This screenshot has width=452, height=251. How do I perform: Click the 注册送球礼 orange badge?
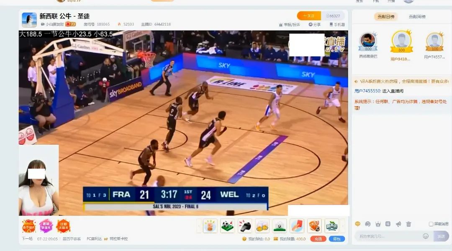[63, 226]
